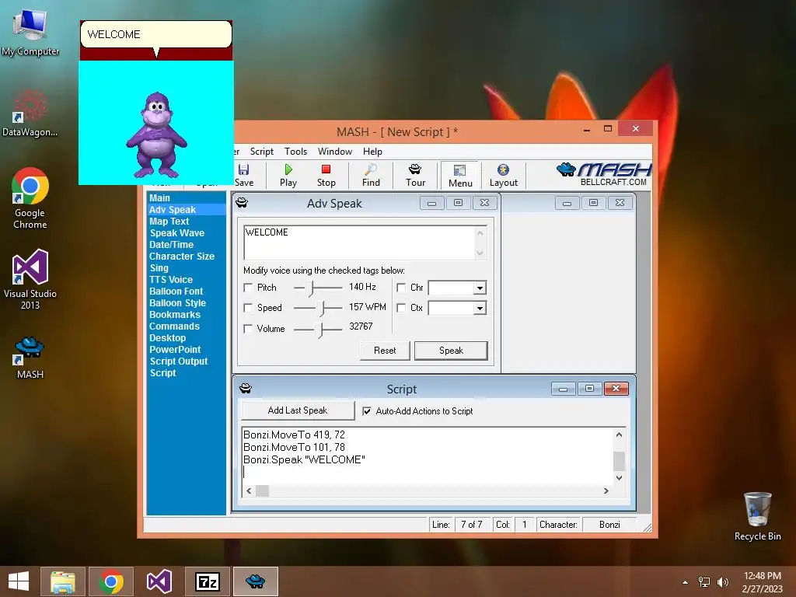Open the Windows Start button
The image size is (796, 597).
coord(19,581)
